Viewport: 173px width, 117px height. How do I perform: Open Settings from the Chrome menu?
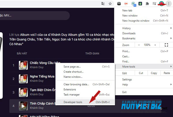144,79
